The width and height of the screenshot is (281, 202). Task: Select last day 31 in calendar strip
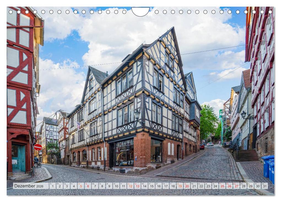coord(265,186)
